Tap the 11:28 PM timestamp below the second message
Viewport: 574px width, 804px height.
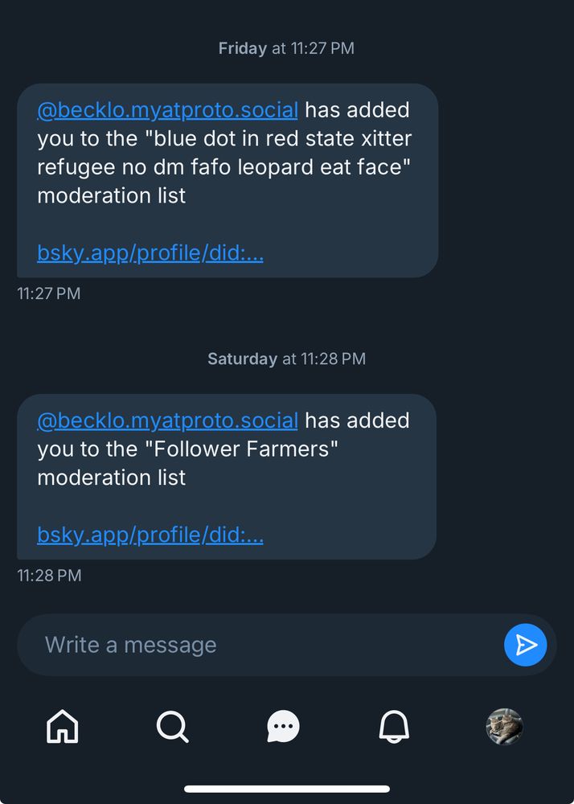(x=49, y=576)
